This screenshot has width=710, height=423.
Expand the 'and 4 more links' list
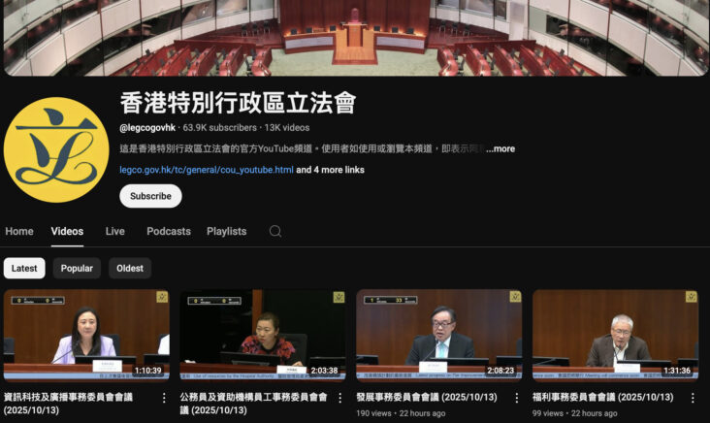coord(330,170)
